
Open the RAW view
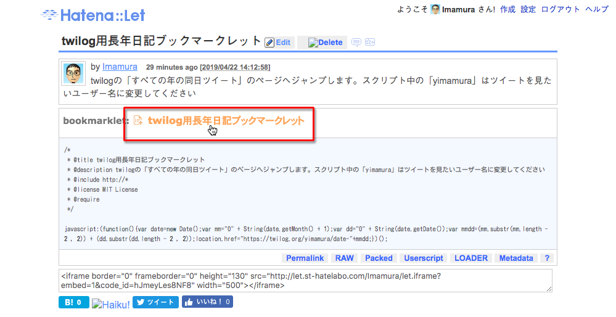pos(345,258)
